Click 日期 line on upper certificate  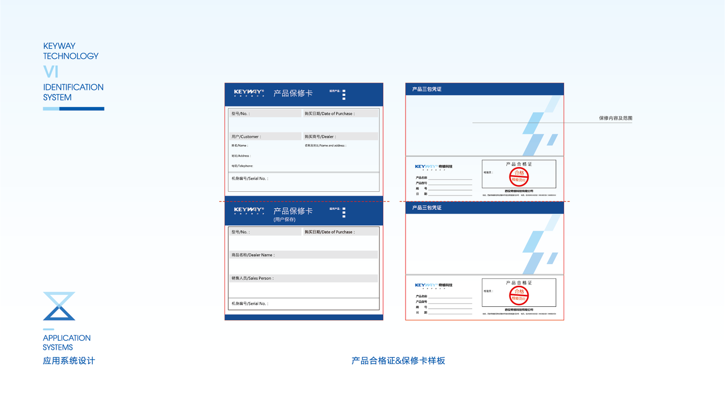(x=444, y=194)
